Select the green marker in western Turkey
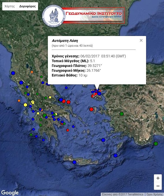This screenshot has height=196, width=164. [121, 114]
